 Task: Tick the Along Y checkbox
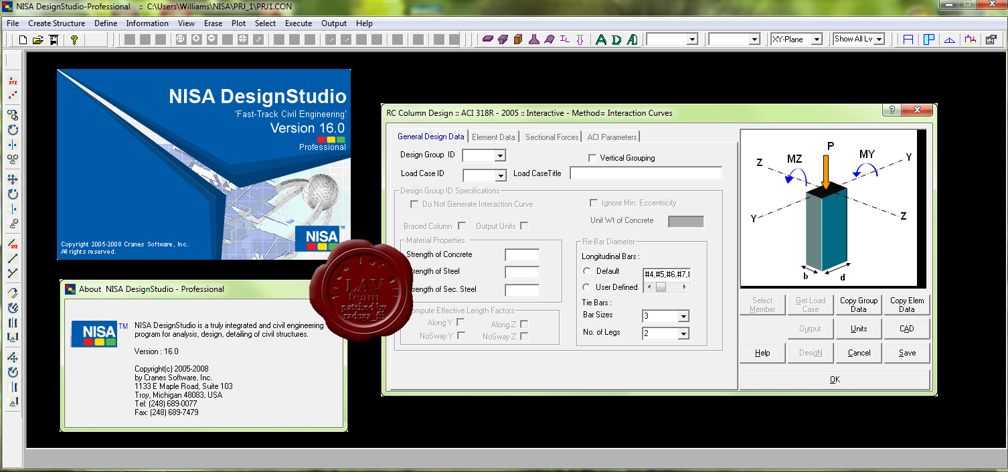460,323
